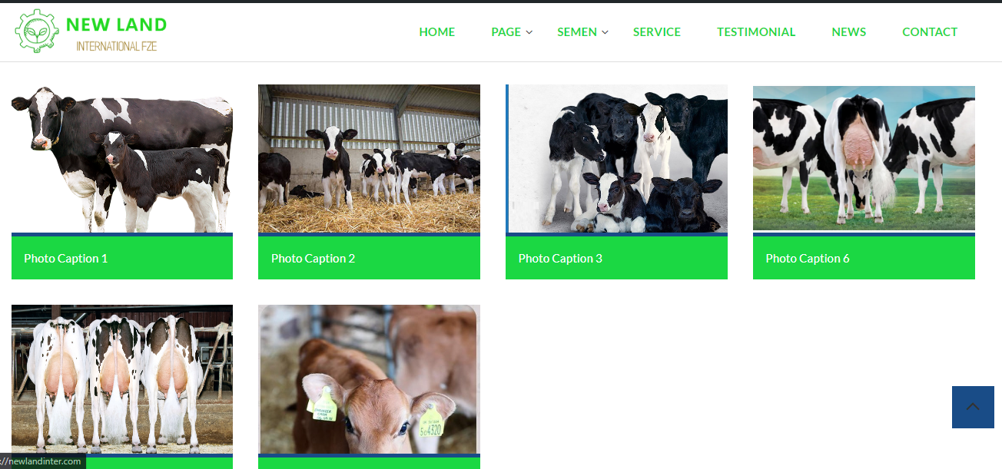This screenshot has height=469, width=1002.
Task: Open the cows on grass photo
Action: coord(864,158)
